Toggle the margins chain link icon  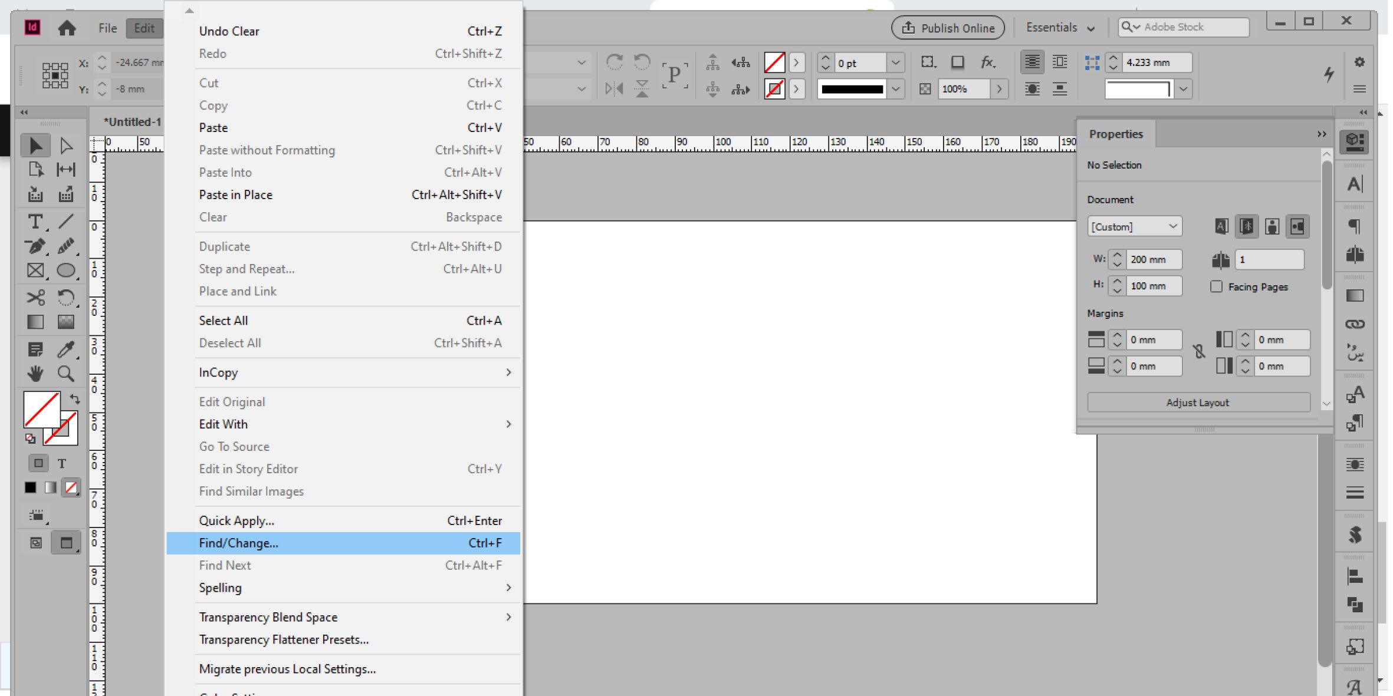click(1199, 352)
